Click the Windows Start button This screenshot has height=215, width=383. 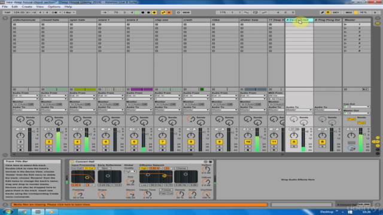click(8, 211)
